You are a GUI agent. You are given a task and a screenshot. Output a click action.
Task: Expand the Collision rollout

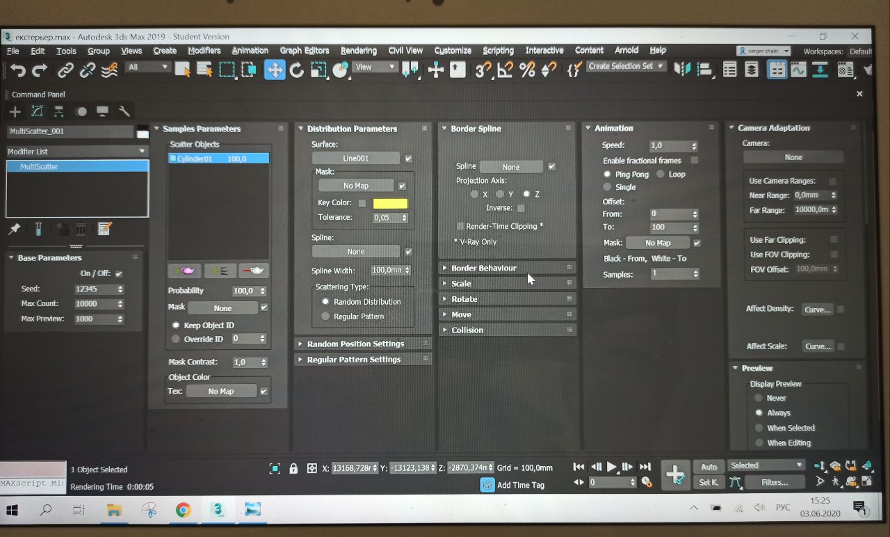507,330
